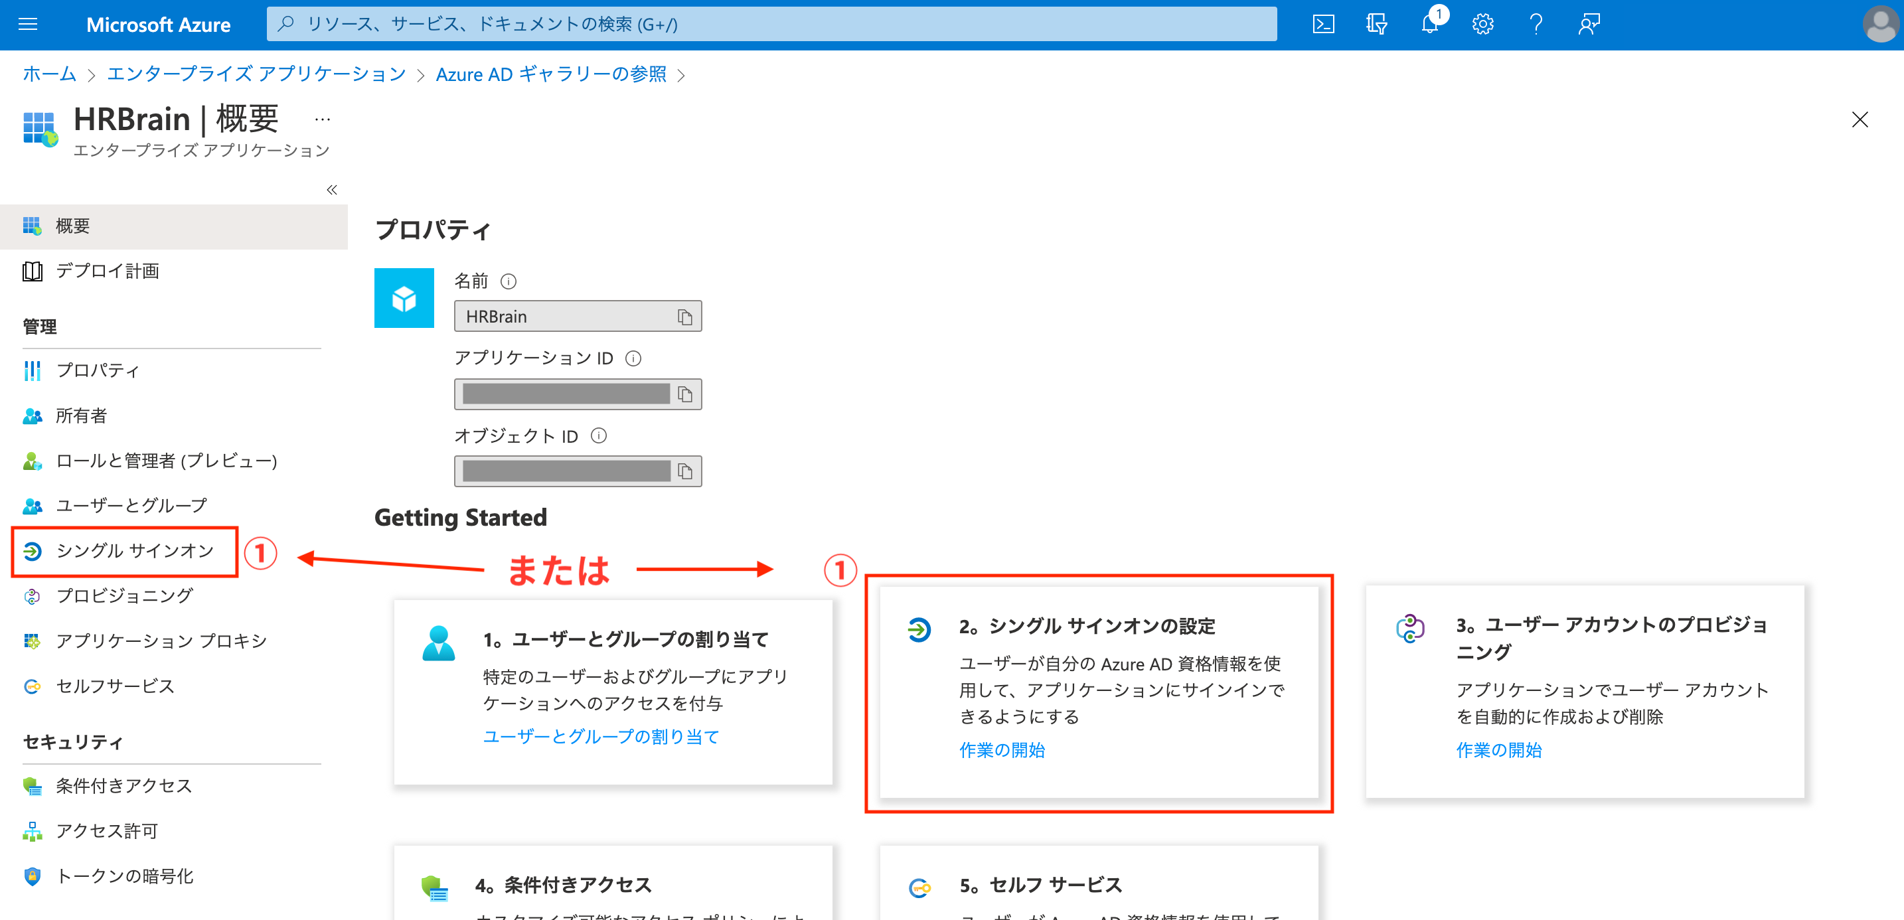Open the account avatar menu
The image size is (1904, 920).
tap(1879, 25)
